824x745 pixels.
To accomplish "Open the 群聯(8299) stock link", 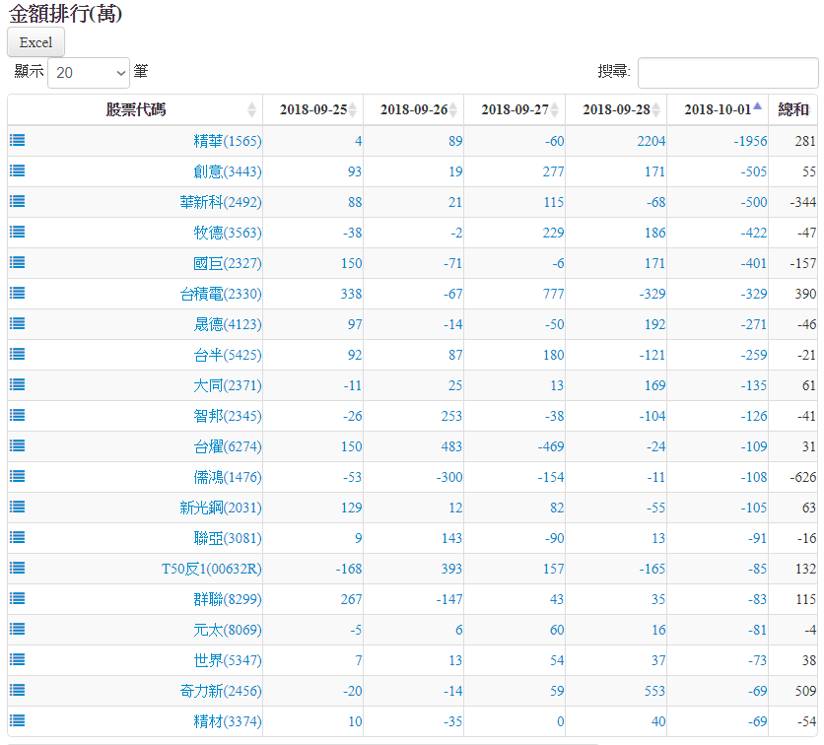I will point(228,599).
